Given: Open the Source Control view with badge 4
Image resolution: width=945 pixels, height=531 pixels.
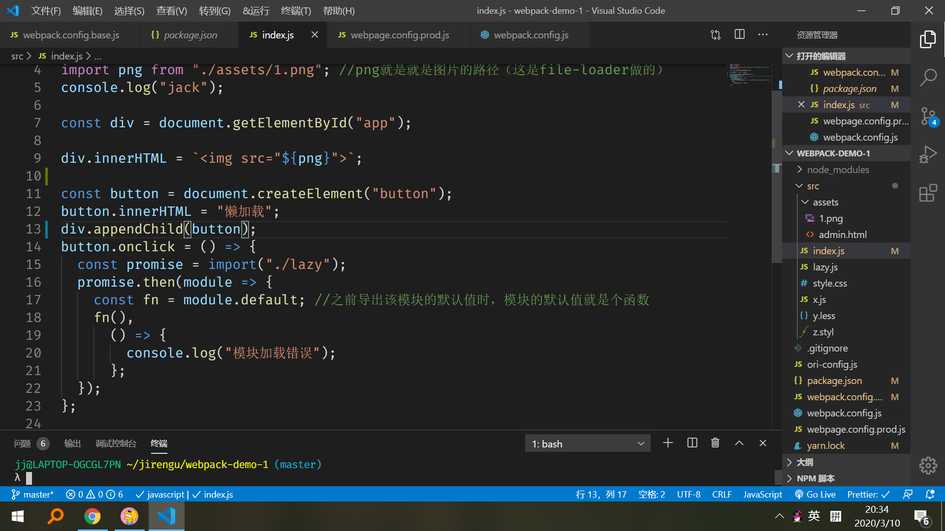Looking at the screenshot, I should coord(928,117).
